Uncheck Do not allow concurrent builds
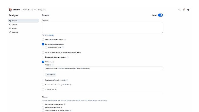Viewport: 199px width, 112px height. 43,44
